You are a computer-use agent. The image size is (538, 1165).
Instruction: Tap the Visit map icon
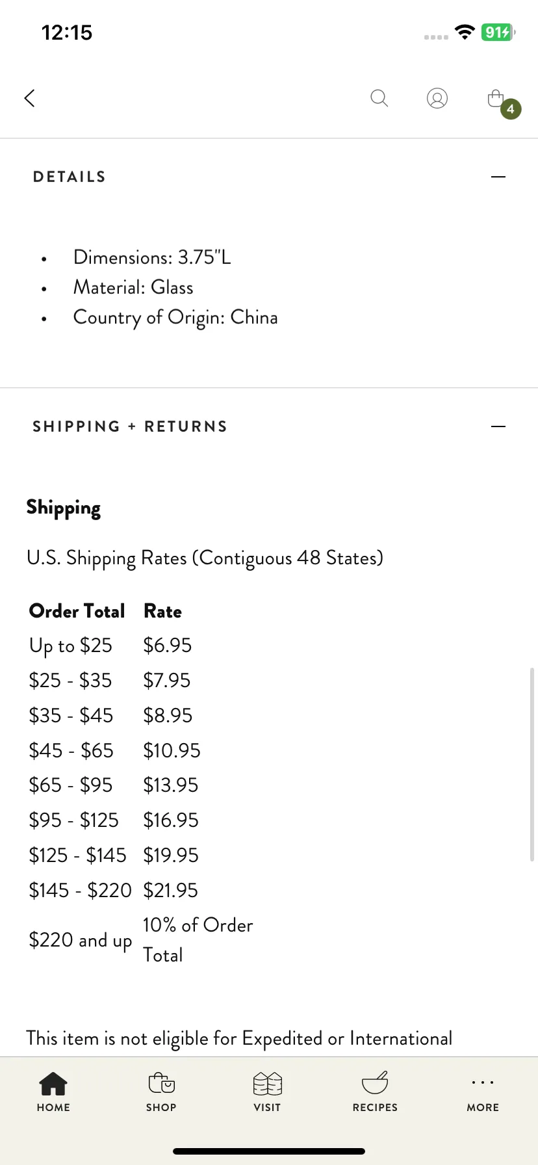click(x=267, y=1084)
